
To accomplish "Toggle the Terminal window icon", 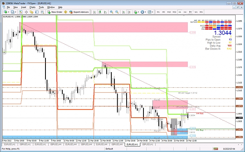I will pyautogui.click(x=37, y=12).
